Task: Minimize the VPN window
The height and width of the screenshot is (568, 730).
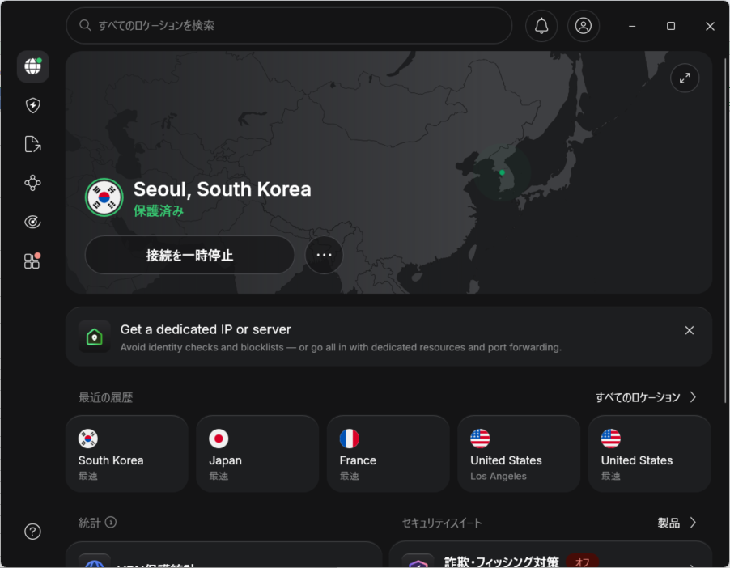Action: 632,26
